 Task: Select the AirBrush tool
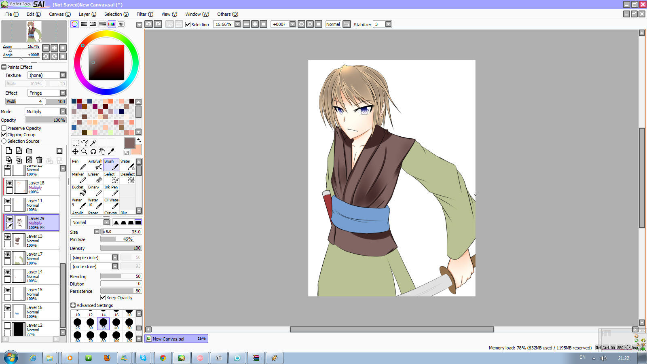(95, 165)
